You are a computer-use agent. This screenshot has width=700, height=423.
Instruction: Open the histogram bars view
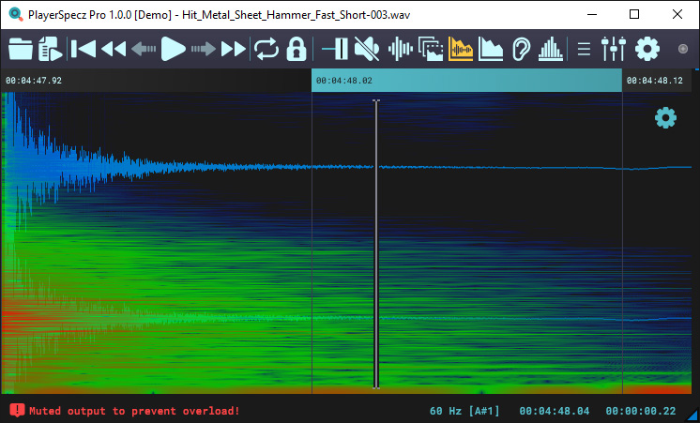pos(552,48)
